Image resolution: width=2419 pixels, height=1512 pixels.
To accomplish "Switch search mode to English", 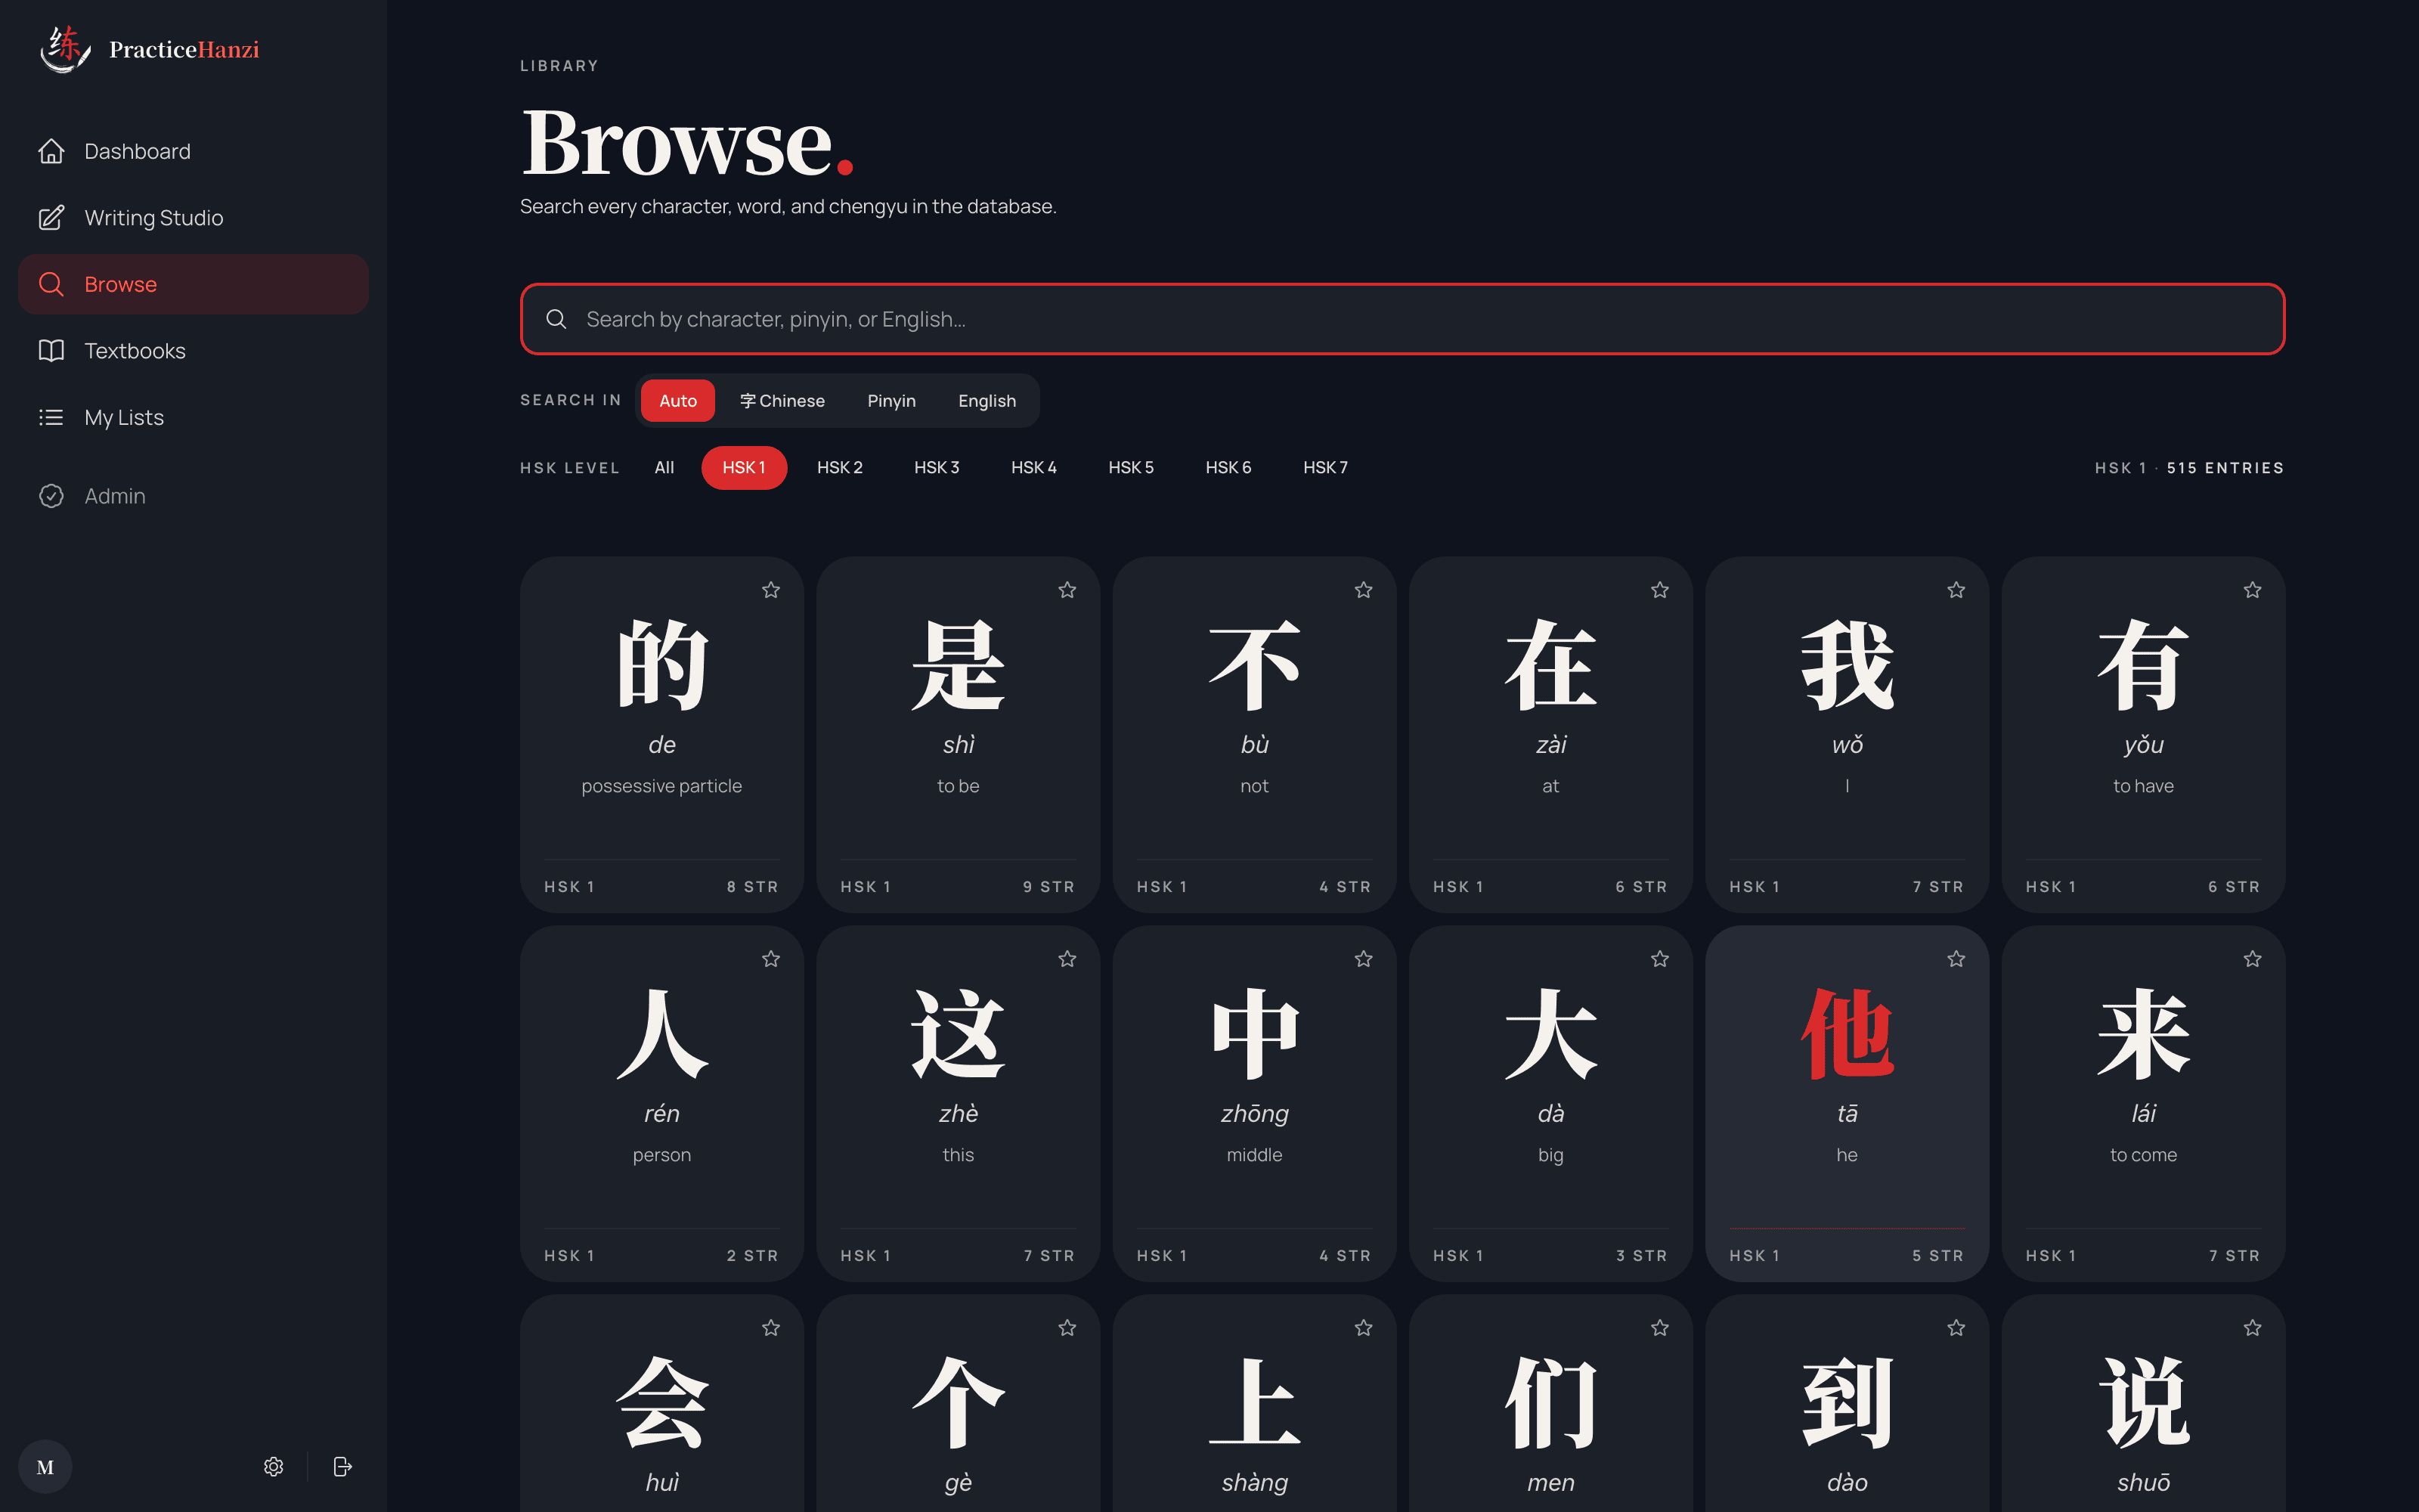I will pos(986,401).
